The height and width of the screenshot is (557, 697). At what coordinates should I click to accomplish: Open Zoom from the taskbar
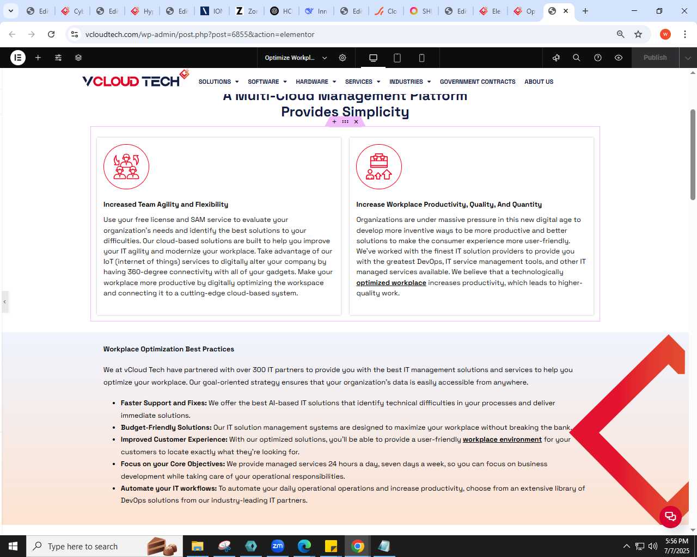click(278, 546)
